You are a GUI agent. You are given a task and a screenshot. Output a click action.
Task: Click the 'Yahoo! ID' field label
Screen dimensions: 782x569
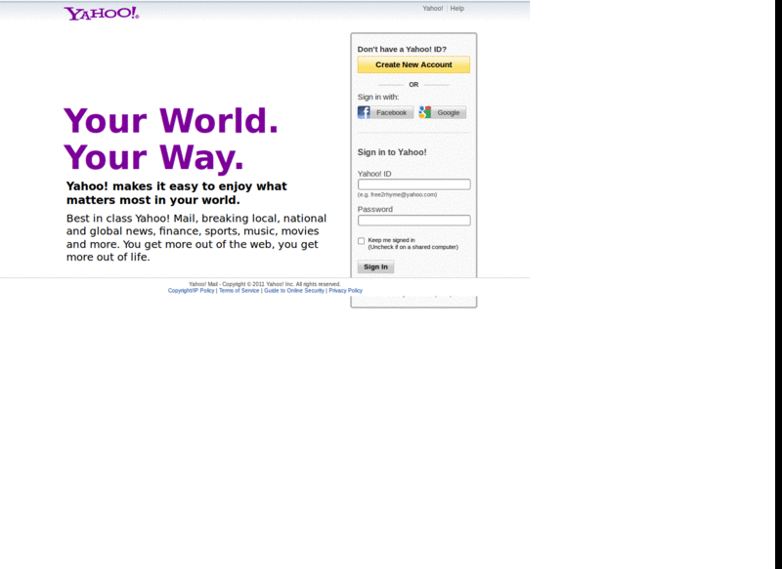(374, 174)
